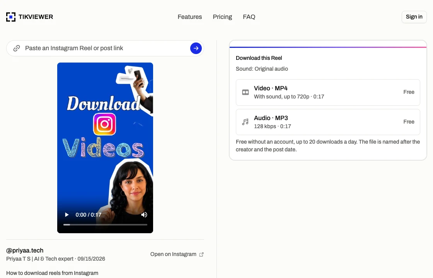
Task: Open the Features page
Action: pos(190,17)
